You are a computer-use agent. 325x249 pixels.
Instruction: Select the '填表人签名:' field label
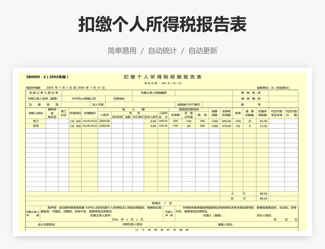click(x=226, y=225)
